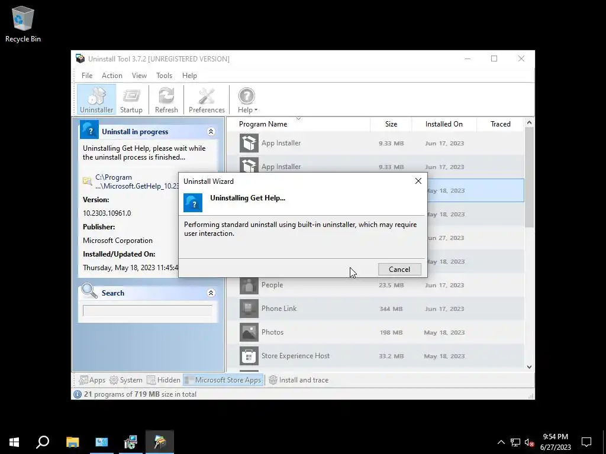
Task: Cancel the Get Help uninstall
Action: [399, 270]
